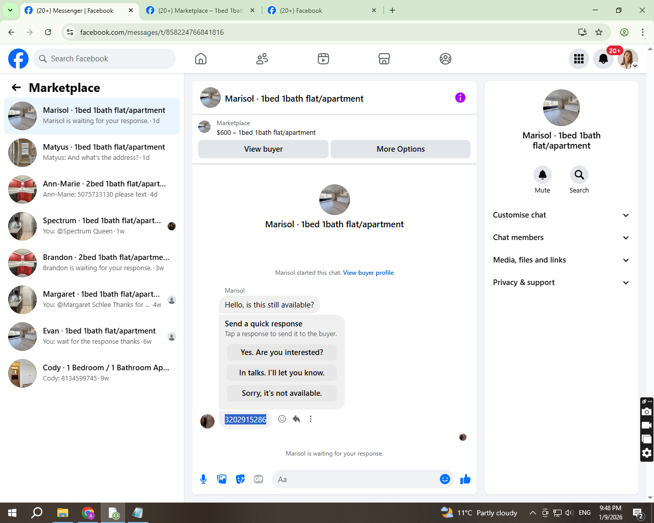Screen dimensions: 654x523
Task: Open the Groups icon in top navigation
Action: pos(446,59)
